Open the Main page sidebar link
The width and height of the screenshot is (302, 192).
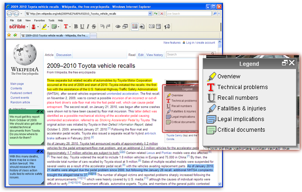(17, 84)
